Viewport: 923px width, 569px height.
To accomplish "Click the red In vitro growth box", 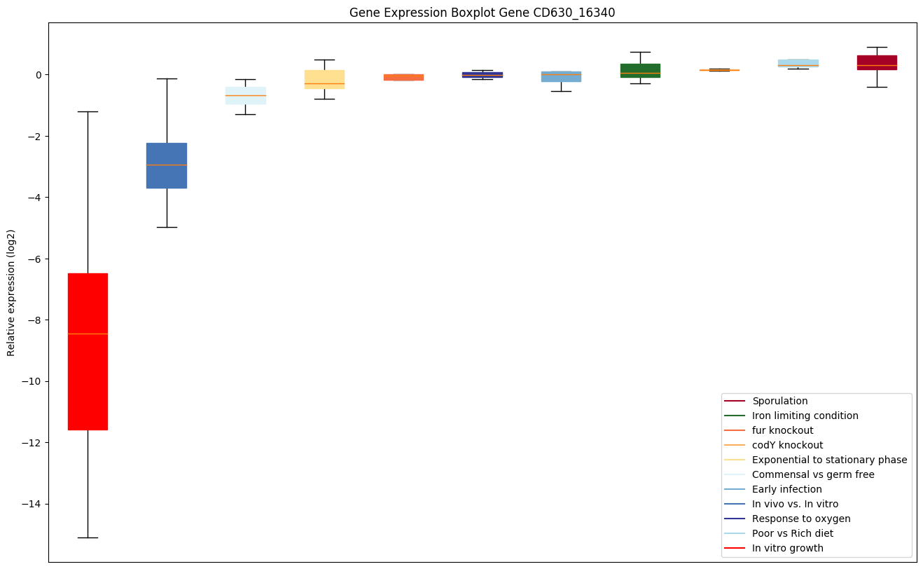I will [88, 378].
